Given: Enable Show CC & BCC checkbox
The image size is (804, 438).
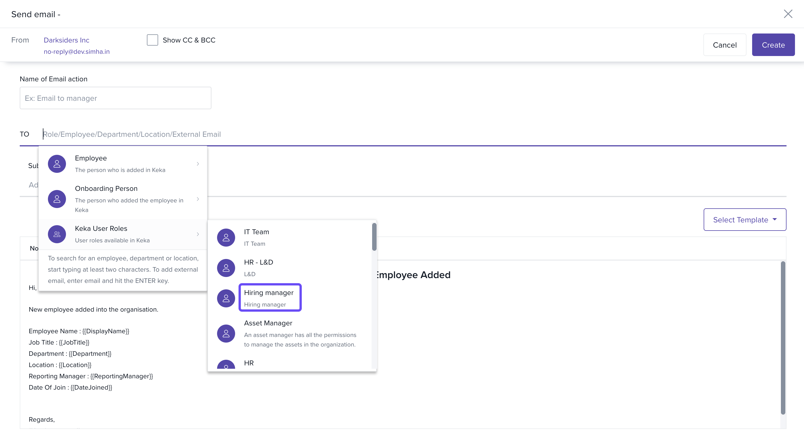Looking at the screenshot, I should (152, 40).
